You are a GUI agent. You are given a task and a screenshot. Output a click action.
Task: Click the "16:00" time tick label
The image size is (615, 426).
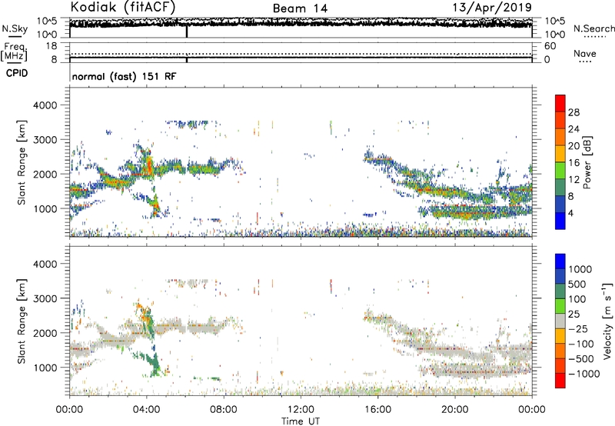point(377,410)
